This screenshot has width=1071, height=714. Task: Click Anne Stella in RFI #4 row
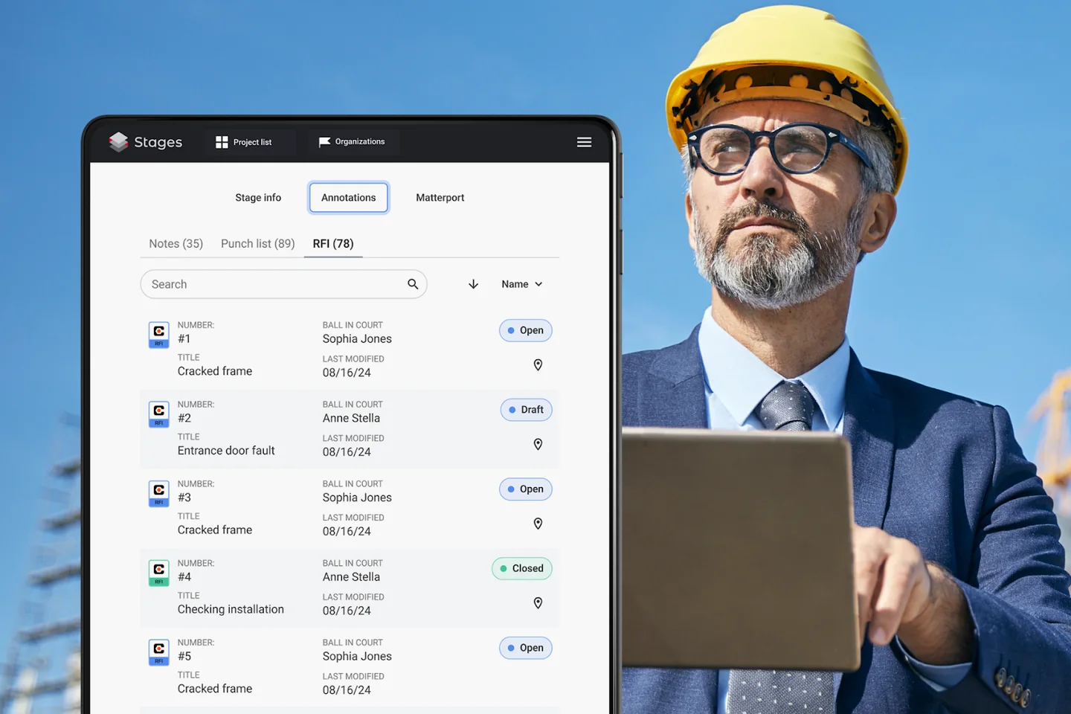(351, 577)
